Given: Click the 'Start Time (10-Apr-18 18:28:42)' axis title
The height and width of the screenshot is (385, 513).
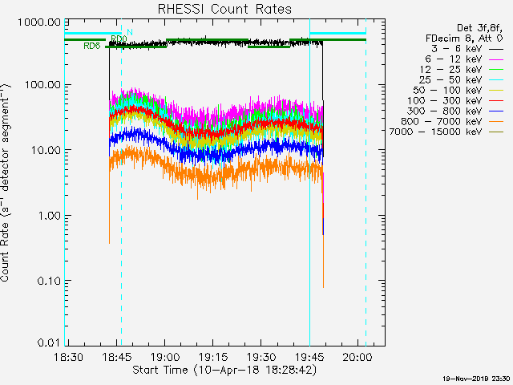Looking at the screenshot, I should coord(224,370).
